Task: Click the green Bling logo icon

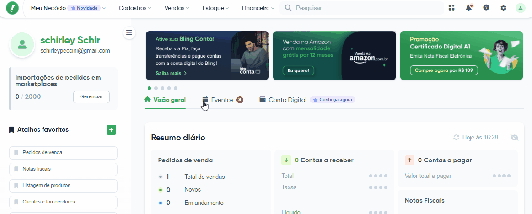Action: click(x=12, y=8)
